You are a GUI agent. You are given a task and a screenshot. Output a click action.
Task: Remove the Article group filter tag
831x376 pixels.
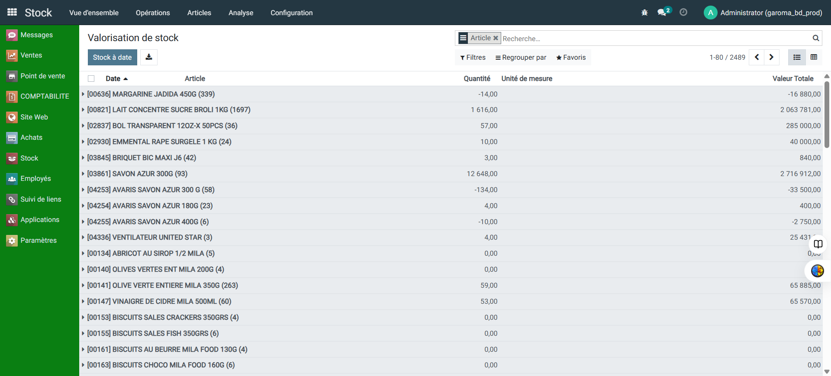(496, 38)
